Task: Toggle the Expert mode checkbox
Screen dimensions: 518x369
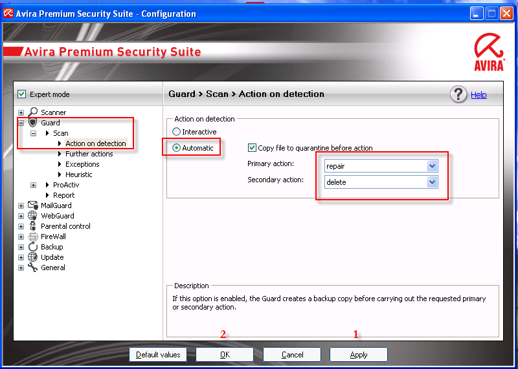Action: 21,94
